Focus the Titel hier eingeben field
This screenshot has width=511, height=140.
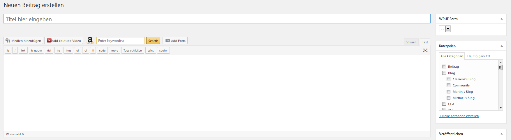(x=217, y=19)
